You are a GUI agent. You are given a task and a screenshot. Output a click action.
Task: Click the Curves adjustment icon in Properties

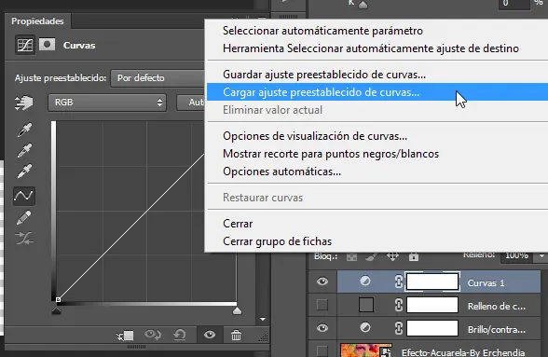tap(25, 45)
